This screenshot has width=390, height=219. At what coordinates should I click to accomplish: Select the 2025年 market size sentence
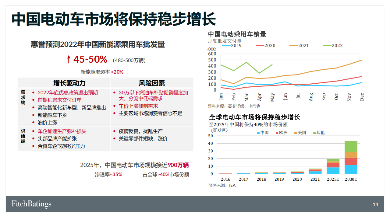pos(134,165)
